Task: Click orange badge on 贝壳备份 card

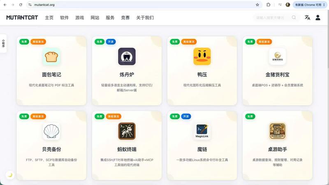Action: (x=38, y=116)
